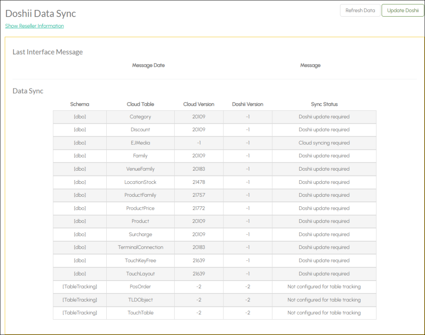425x335 pixels.
Task: Select the TouchLayout table cell
Action: 140,274
